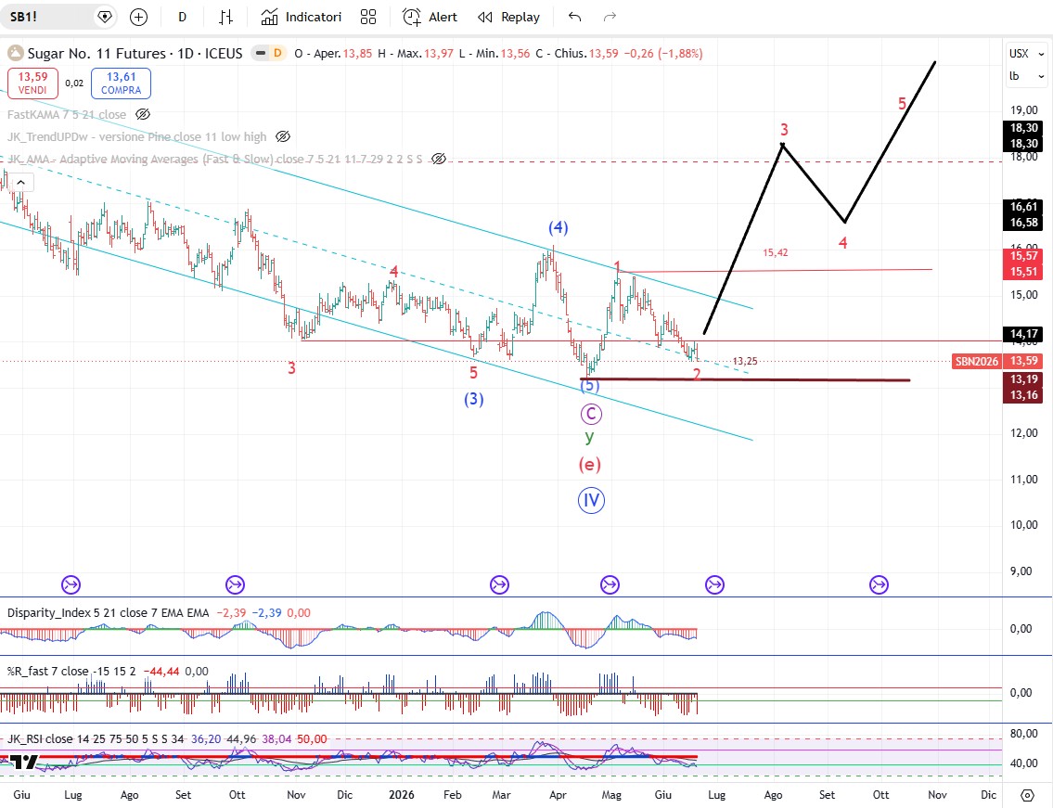Screen dimensions: 1053x808
Task: Click the market status pill beside ICEUS
Action: point(261,53)
